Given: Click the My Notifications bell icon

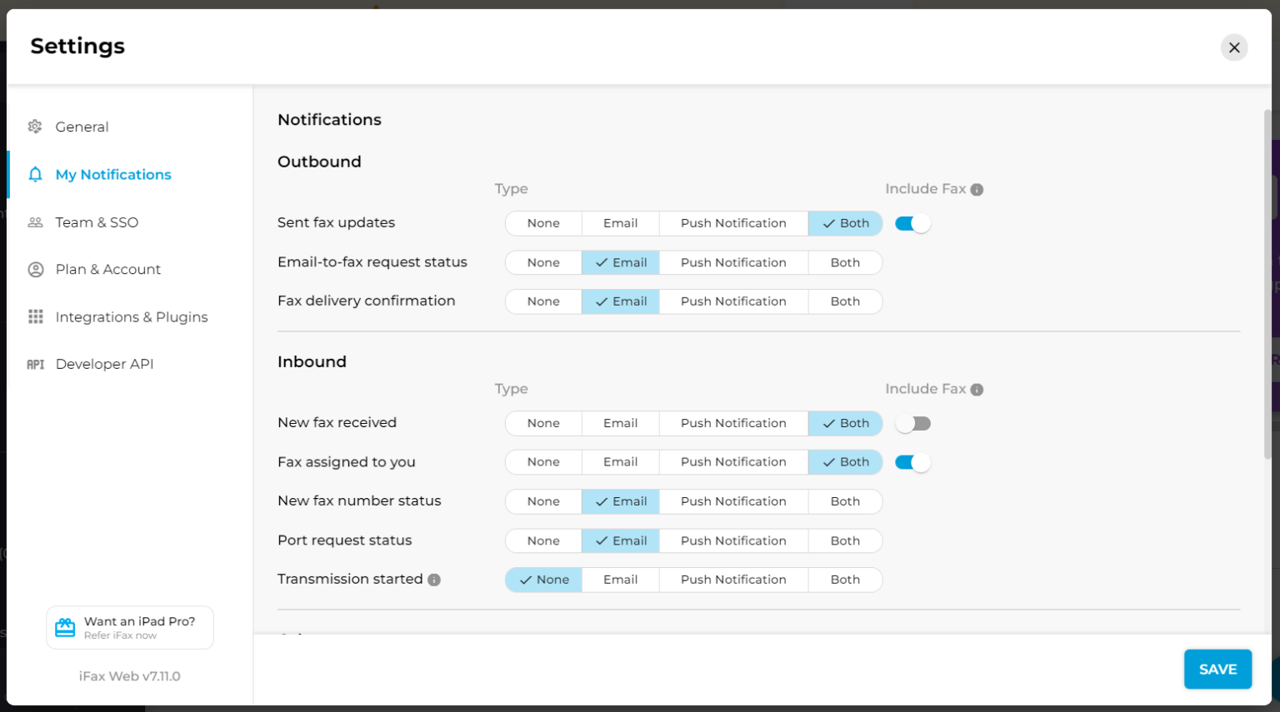Looking at the screenshot, I should (x=35, y=175).
